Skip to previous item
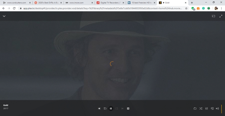 pyautogui.click(x=99, y=108)
